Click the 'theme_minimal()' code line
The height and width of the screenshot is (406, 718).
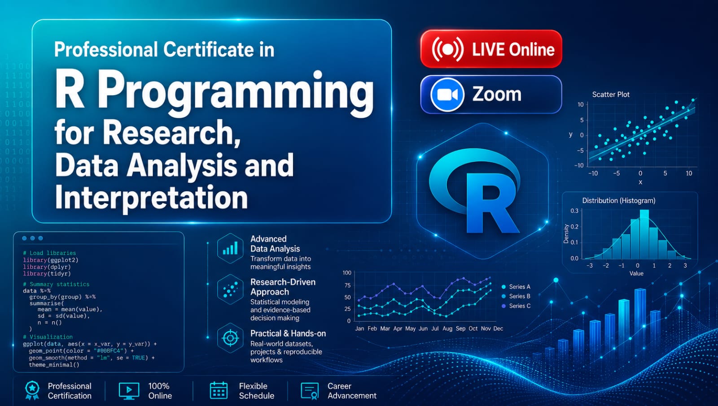pyautogui.click(x=54, y=365)
